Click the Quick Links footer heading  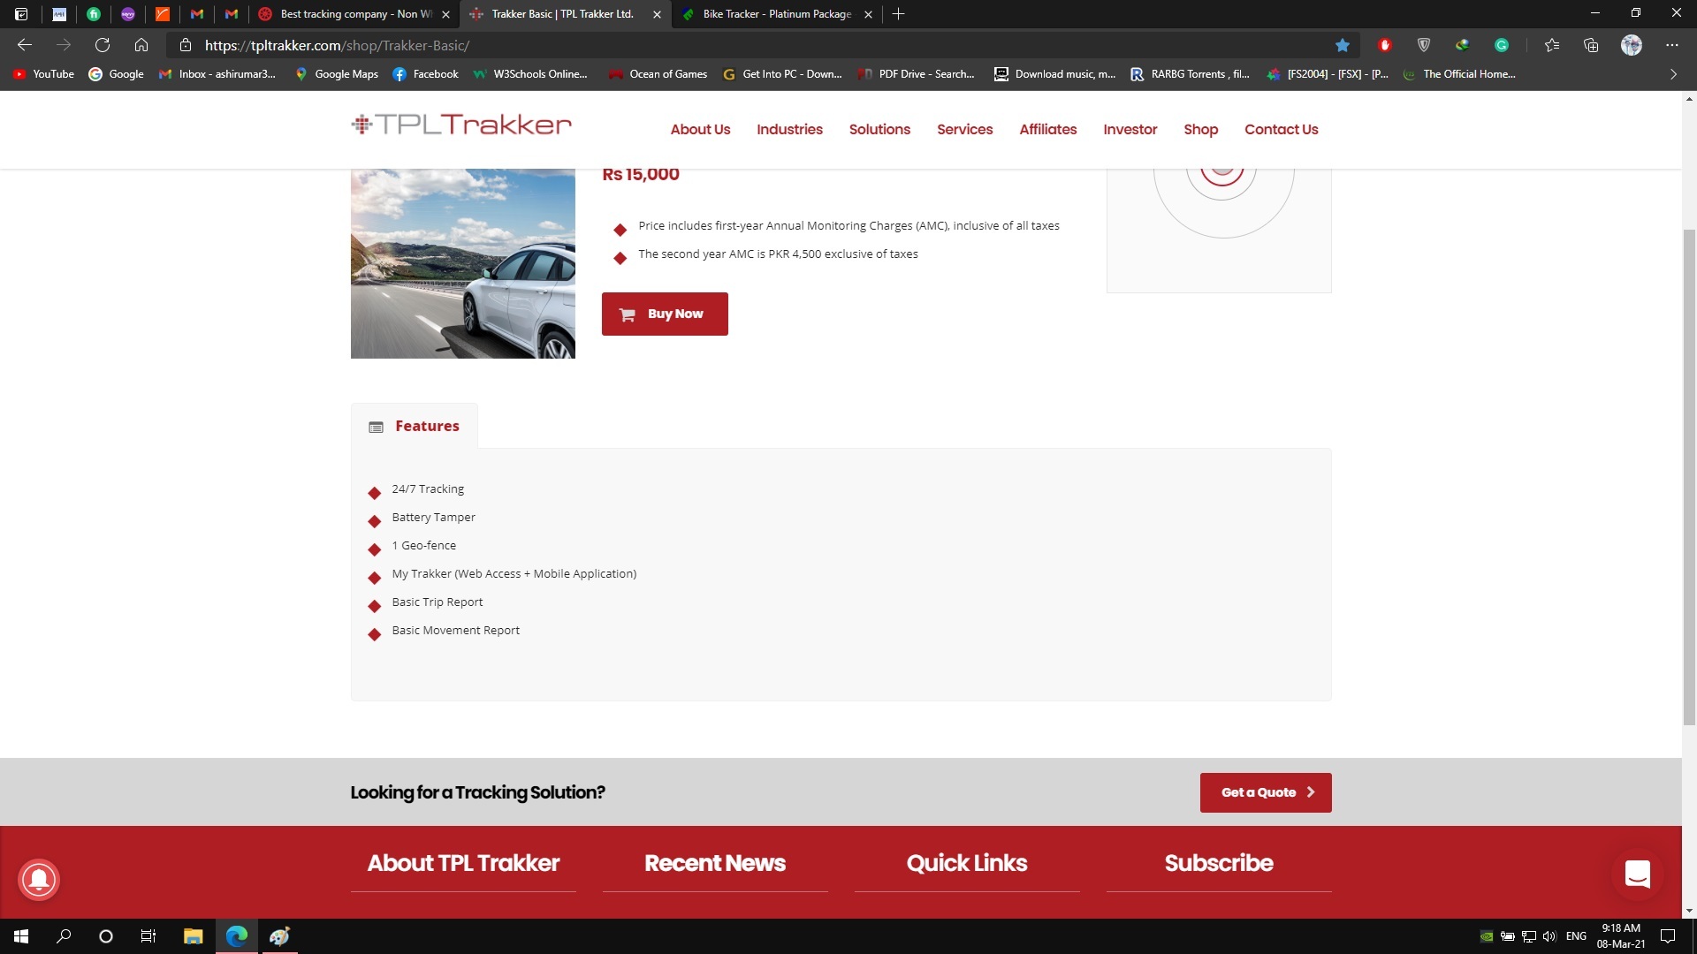[967, 863]
